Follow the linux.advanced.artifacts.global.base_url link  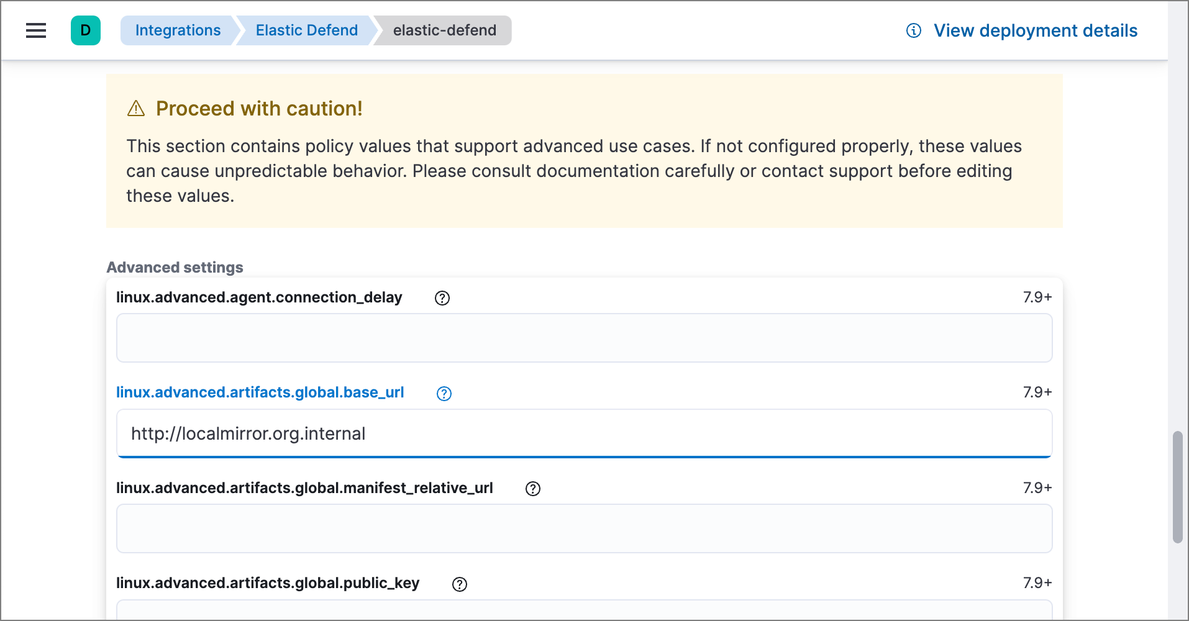260,392
